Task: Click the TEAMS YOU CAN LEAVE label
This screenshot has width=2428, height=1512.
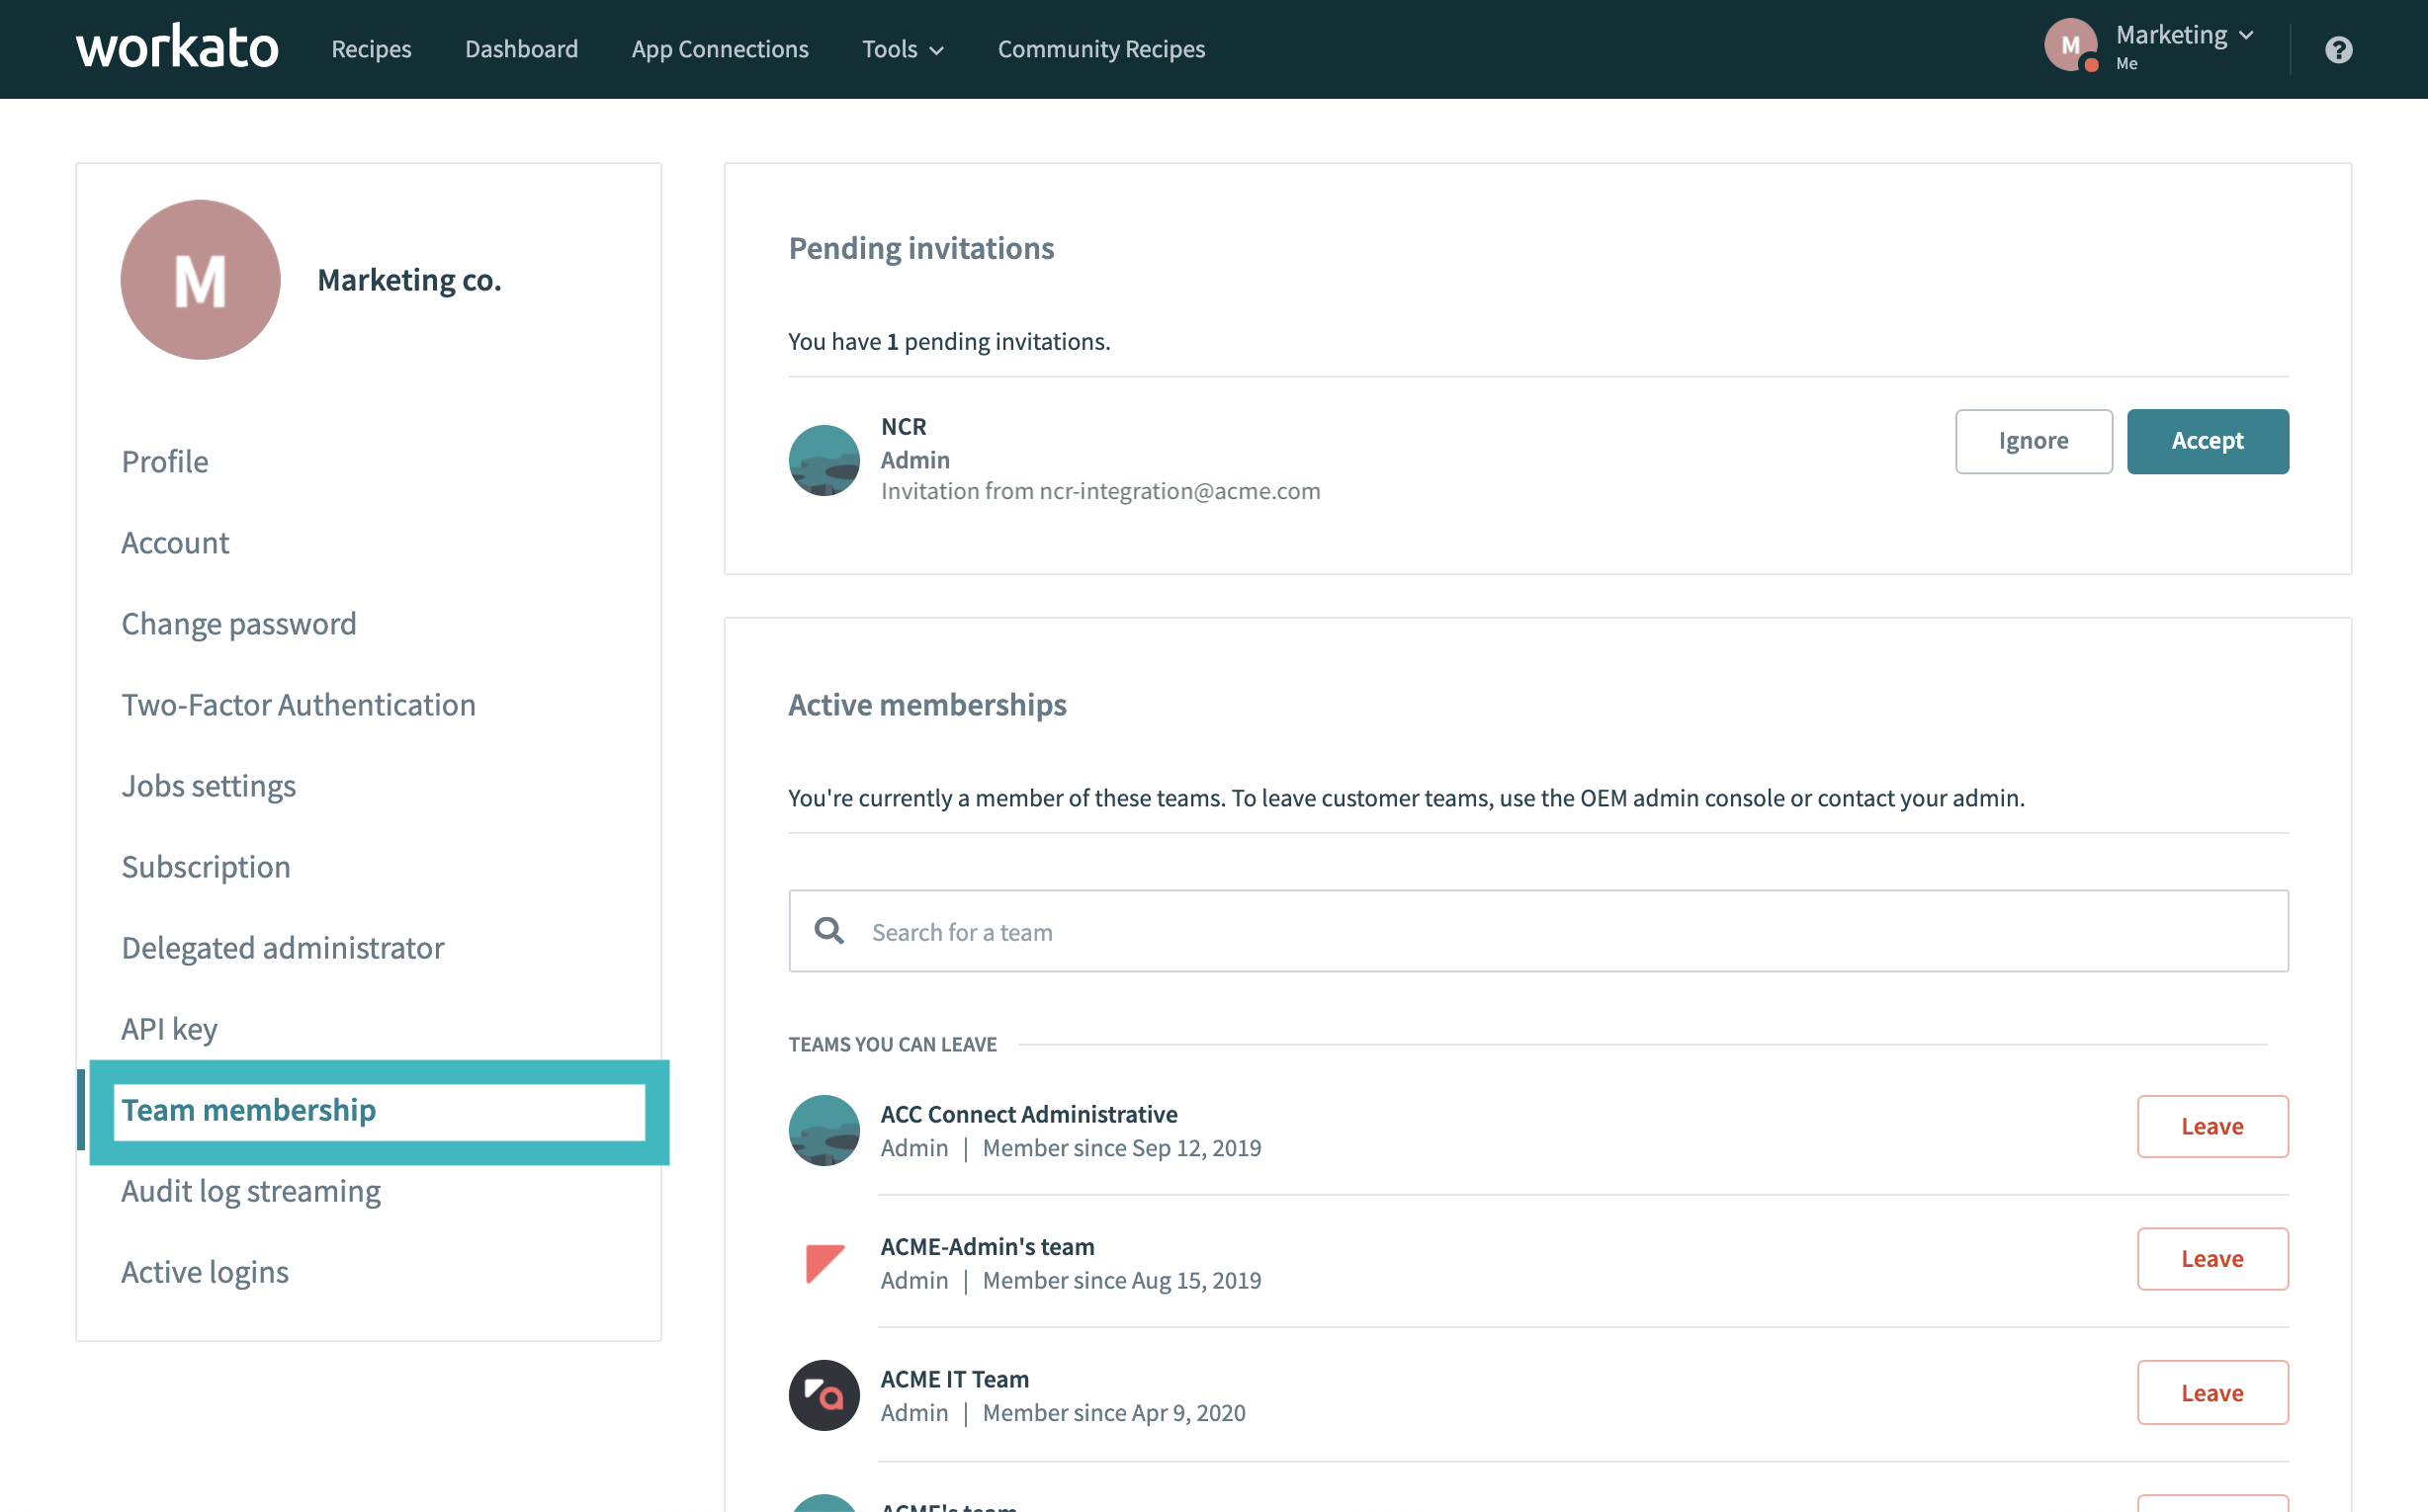Action: point(893,1044)
